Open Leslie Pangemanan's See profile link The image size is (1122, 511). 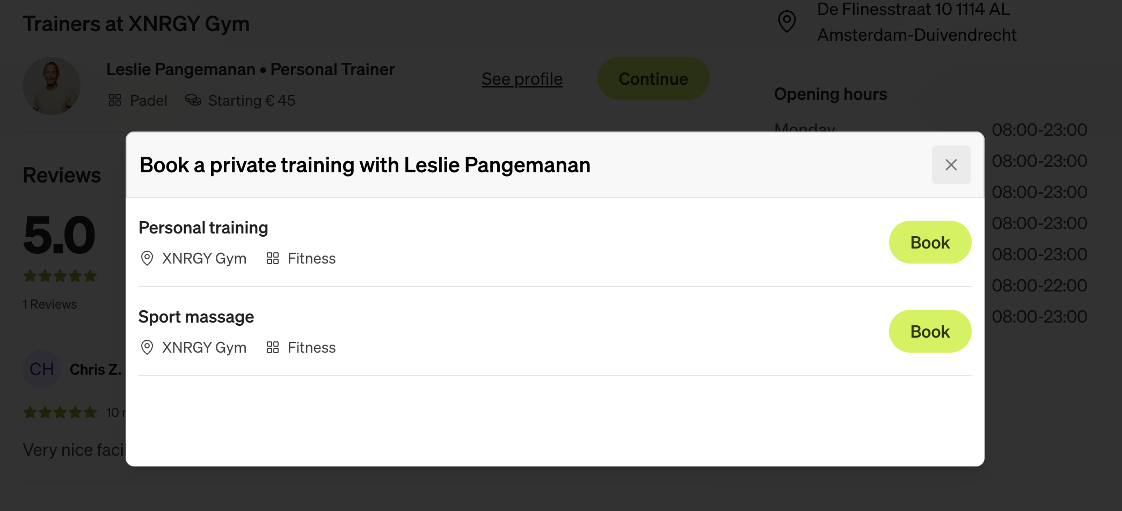pos(522,79)
